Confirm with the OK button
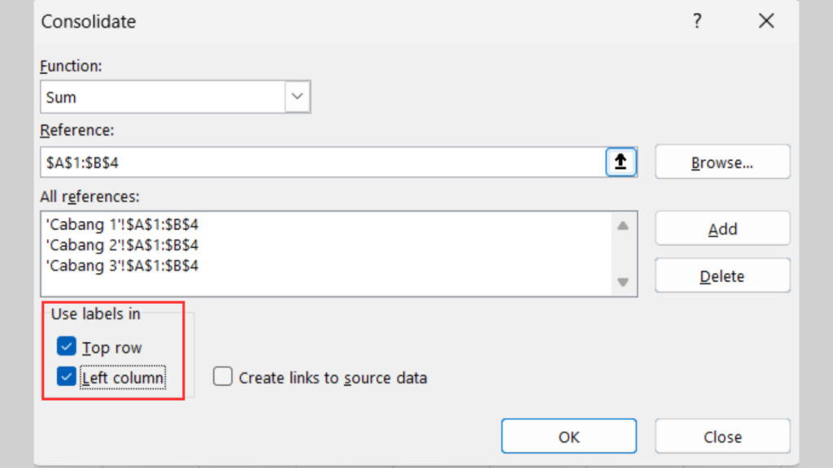 [569, 437]
